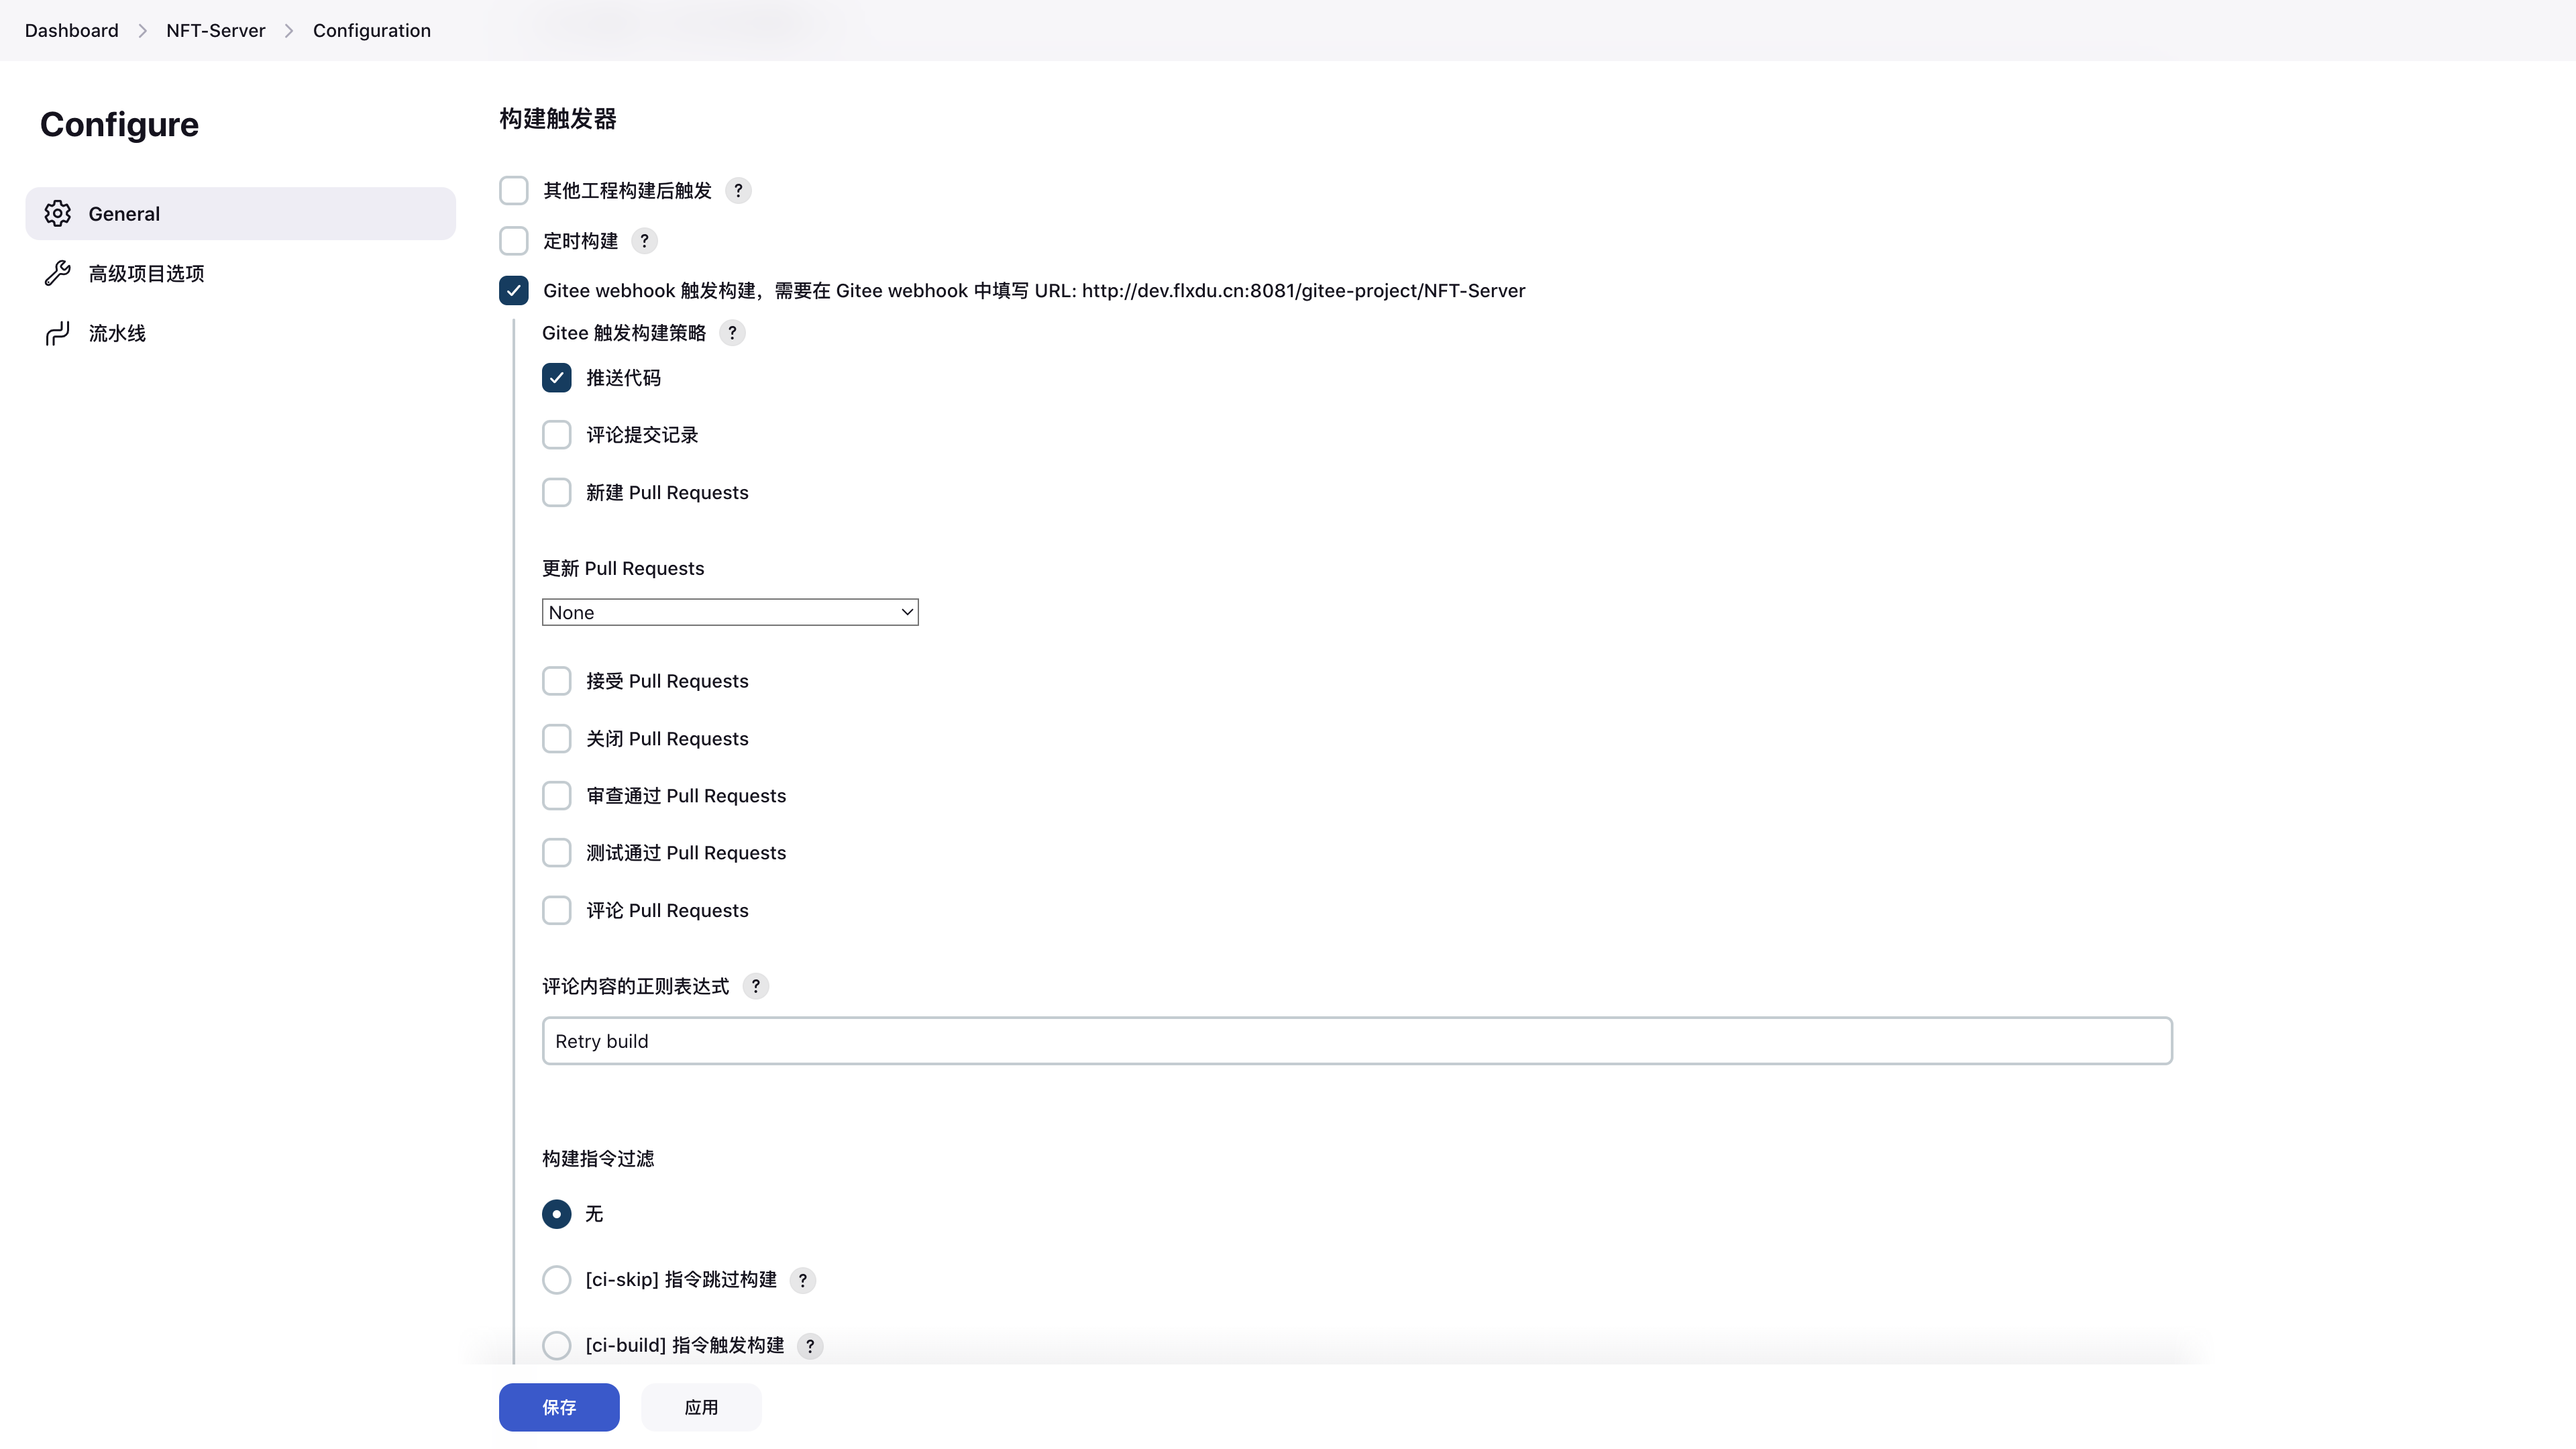Uncheck 推送代码 checkbox
This screenshot has width=2576, height=1449.
pyautogui.click(x=557, y=378)
